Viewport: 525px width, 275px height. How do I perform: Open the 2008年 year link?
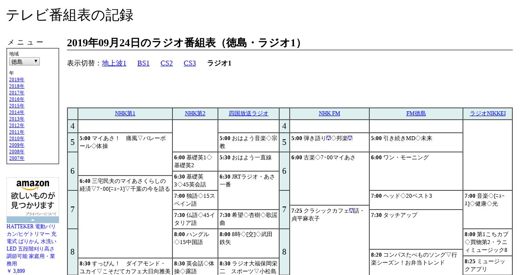point(17,151)
